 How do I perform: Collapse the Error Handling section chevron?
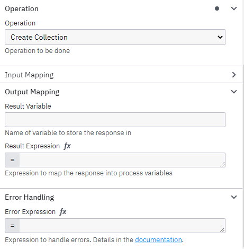pos(234,197)
